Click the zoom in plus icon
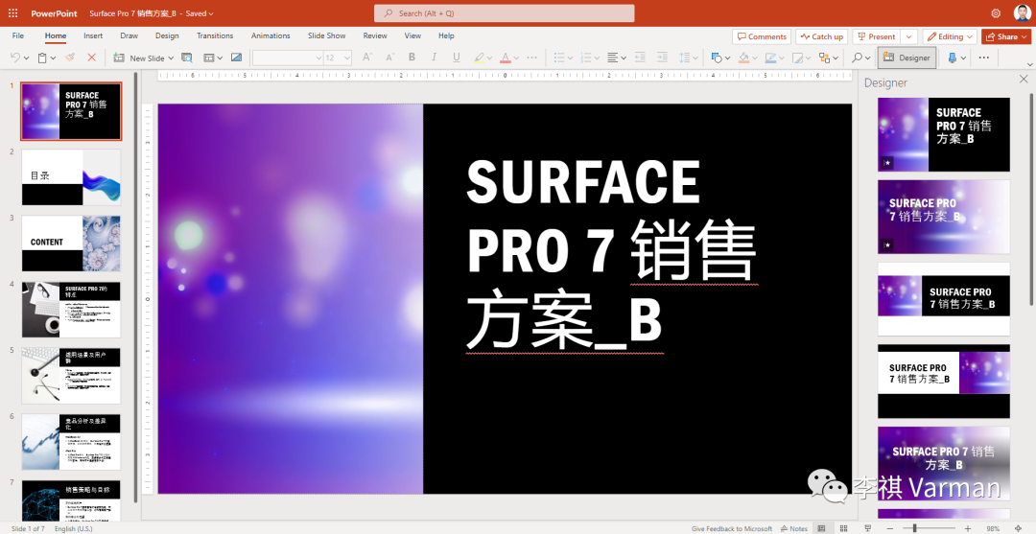The height and width of the screenshot is (534, 1036). pos(967,528)
